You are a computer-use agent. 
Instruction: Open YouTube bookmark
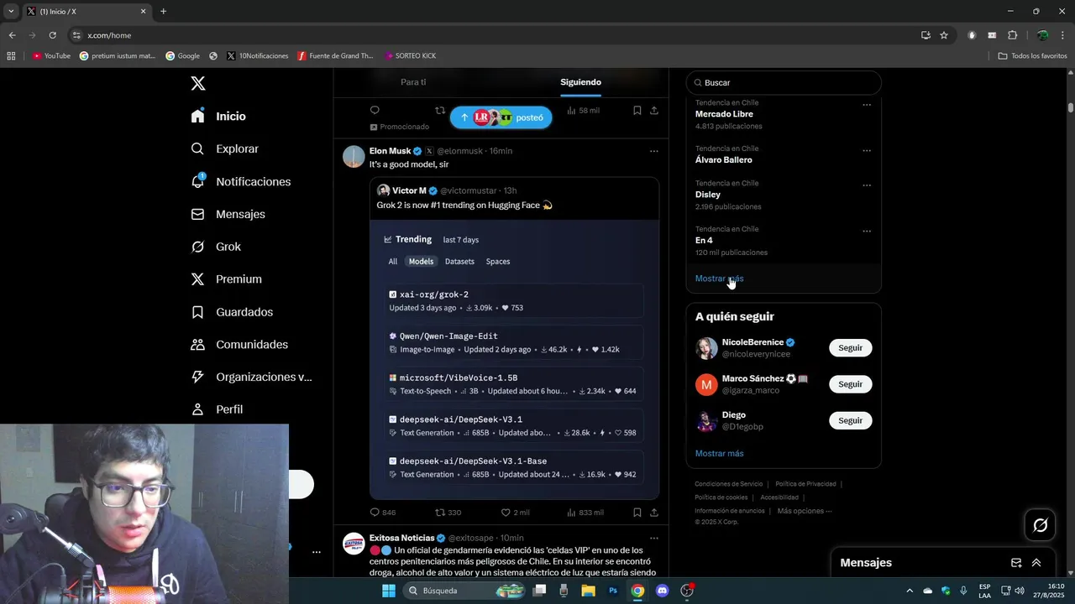51,56
